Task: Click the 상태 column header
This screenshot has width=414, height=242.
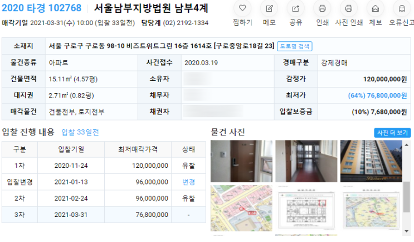Action: pyautogui.click(x=188, y=149)
